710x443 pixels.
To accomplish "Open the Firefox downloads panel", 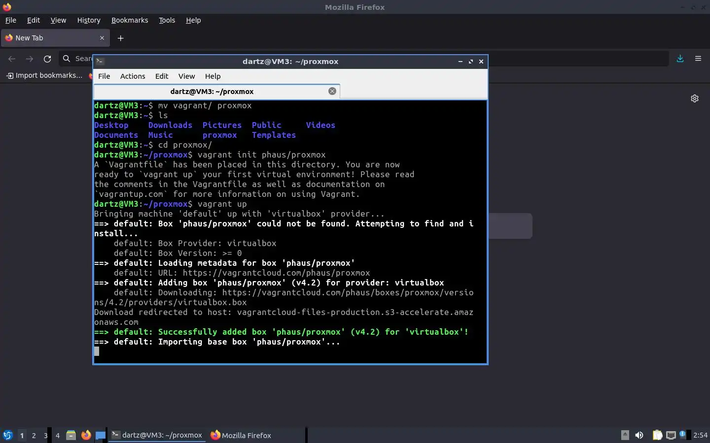I will click(x=680, y=59).
